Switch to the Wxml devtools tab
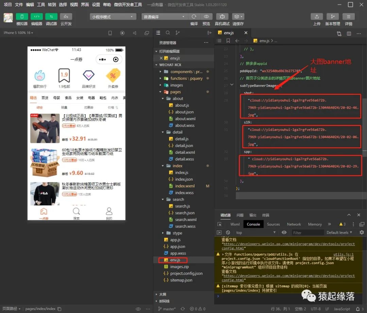Screen dimensions: 367x313 235,224
